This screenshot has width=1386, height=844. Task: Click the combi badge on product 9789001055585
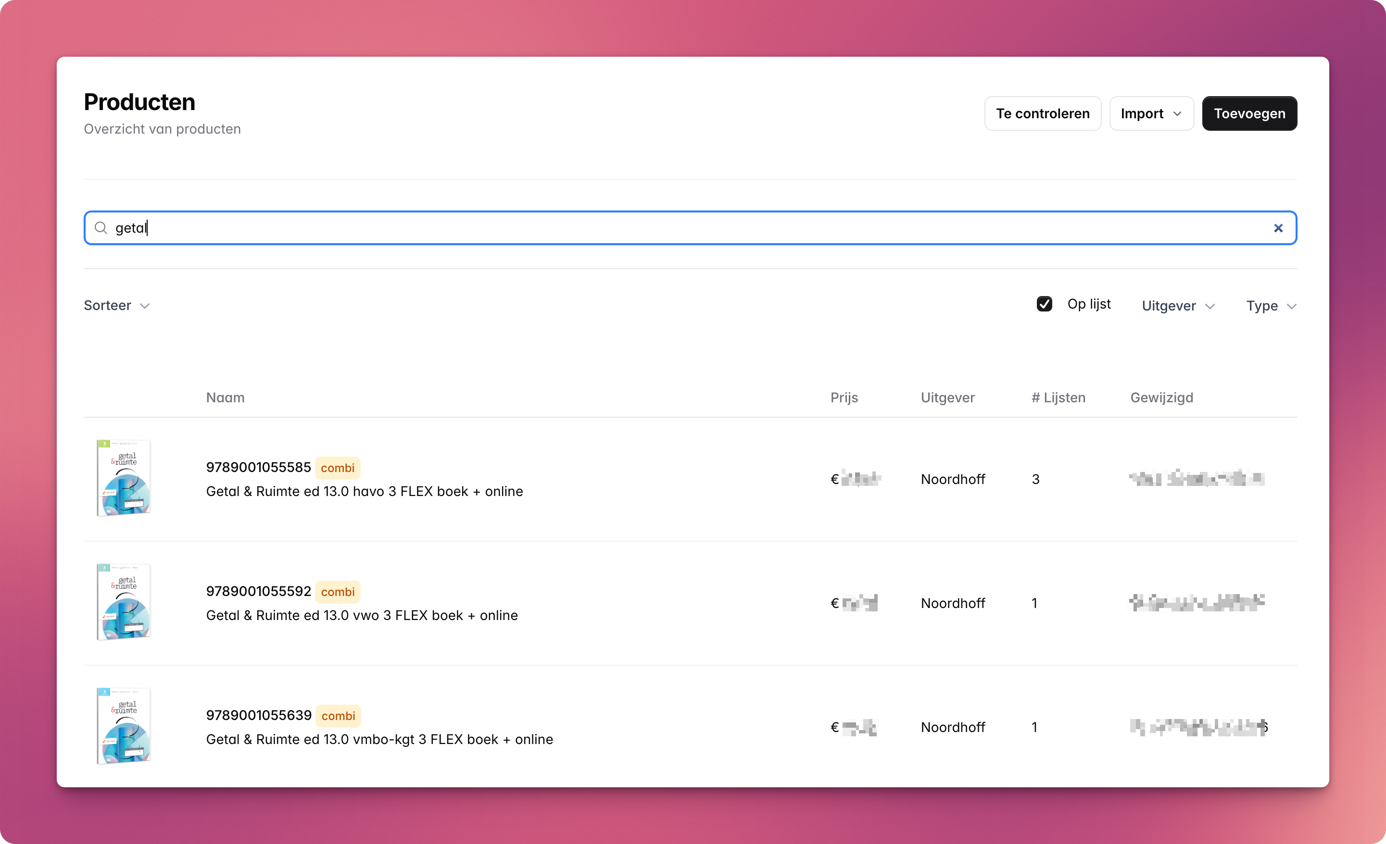pos(338,468)
